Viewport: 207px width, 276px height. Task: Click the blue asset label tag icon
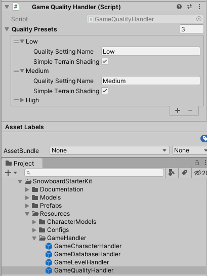204,139
